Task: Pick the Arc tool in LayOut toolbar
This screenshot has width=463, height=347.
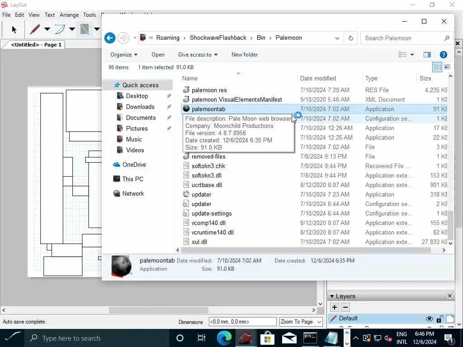Action: click(60, 29)
